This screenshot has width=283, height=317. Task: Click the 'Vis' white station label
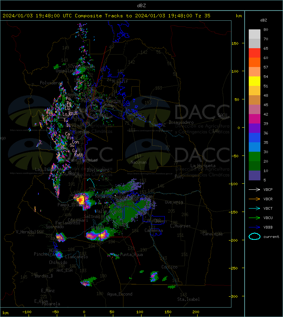[70, 138]
